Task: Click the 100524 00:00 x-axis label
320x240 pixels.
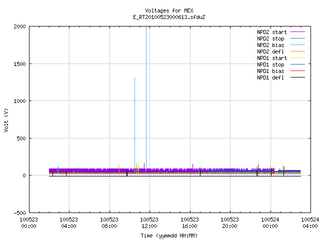Action: coord(270,222)
